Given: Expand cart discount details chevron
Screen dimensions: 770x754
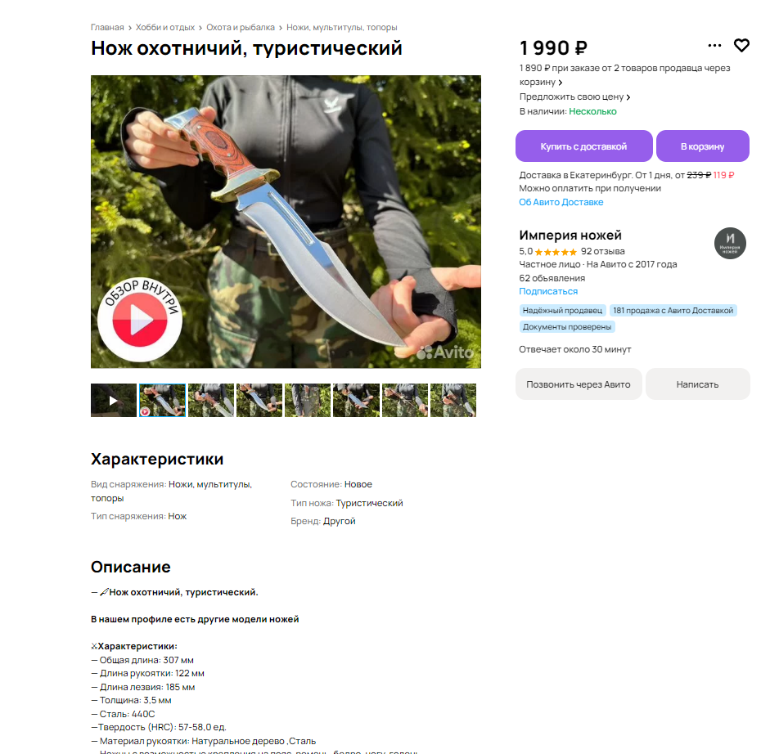Looking at the screenshot, I should tap(561, 83).
